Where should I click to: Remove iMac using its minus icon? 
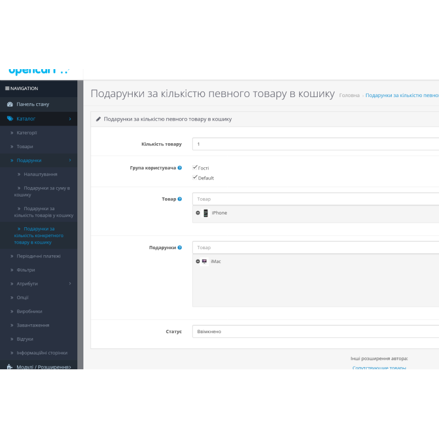(198, 262)
